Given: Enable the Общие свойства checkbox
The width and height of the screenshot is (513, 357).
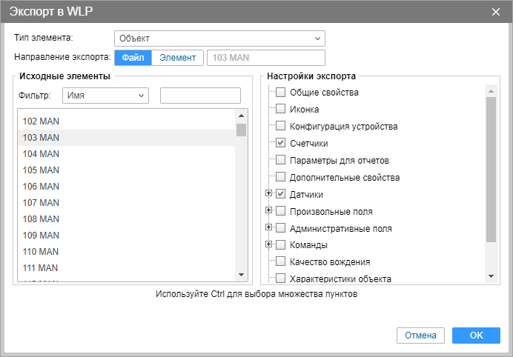Looking at the screenshot, I should (280, 93).
